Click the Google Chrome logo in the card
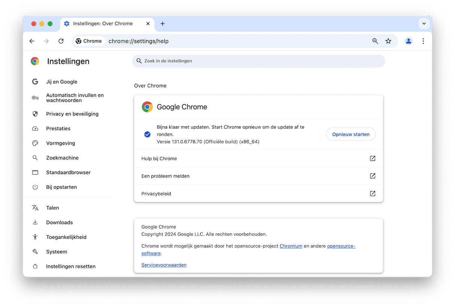Viewport: 455px width, 307px height. pos(147,107)
